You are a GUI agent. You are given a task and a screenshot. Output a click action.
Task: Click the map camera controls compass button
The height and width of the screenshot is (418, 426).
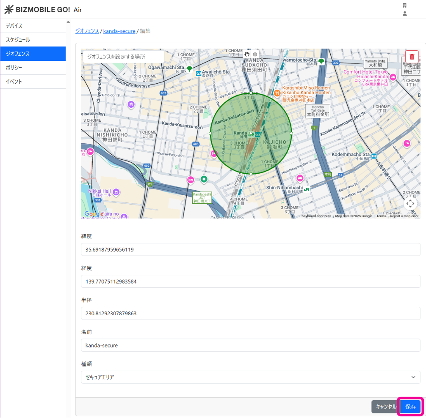point(410,203)
